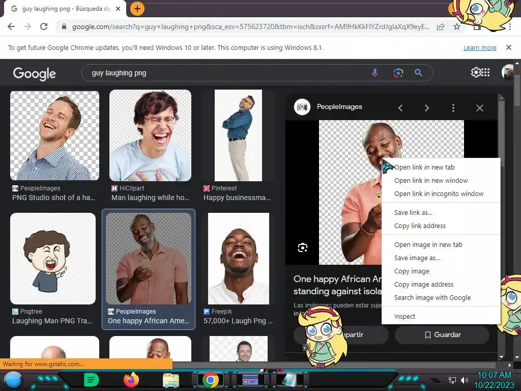Select Inspect from context menu

(x=441, y=317)
